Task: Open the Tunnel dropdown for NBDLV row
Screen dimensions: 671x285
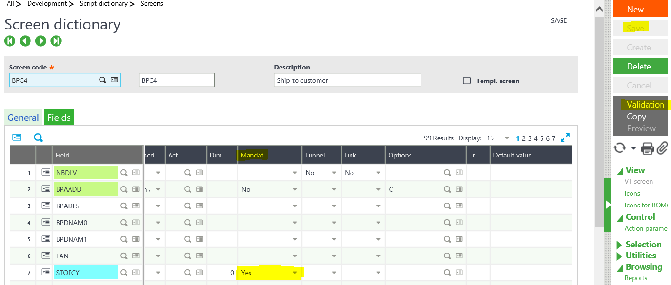Action: point(334,172)
